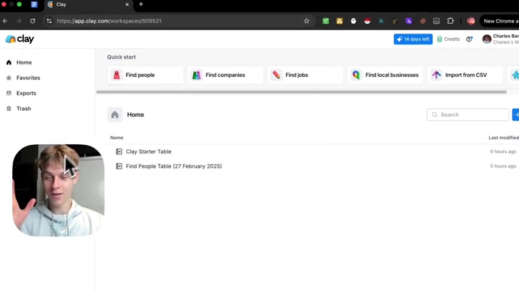The image size is (519, 292).
Task: Sort by the Last modified column header
Action: 503,137
